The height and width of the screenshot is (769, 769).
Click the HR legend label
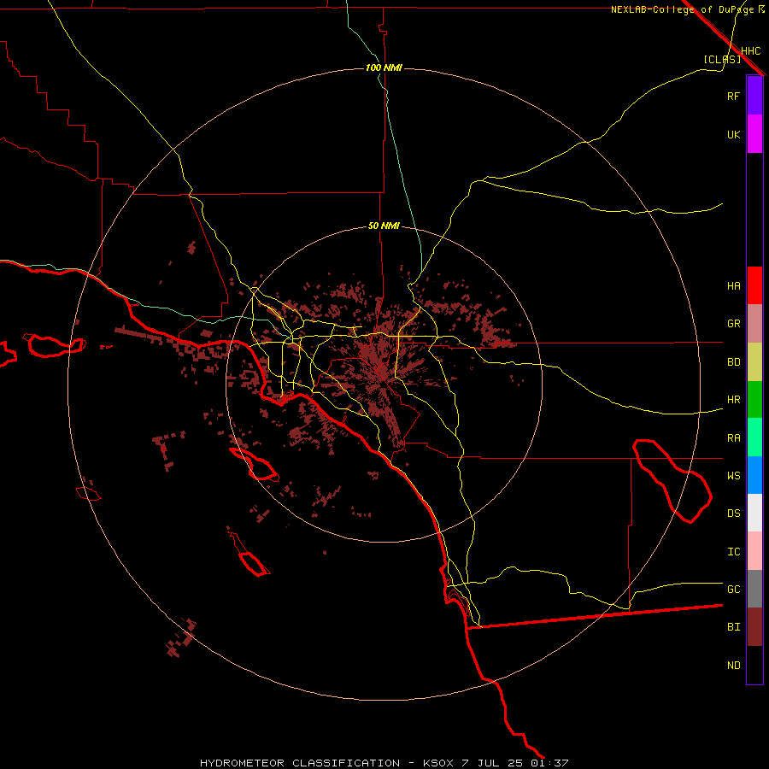[x=733, y=400]
